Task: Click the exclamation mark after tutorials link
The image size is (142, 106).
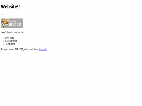Action: click(x=47, y=49)
